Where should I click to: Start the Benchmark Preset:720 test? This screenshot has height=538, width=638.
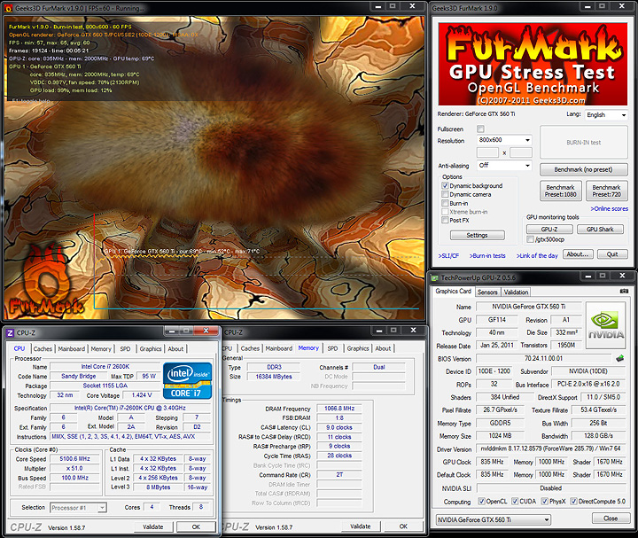click(606, 191)
